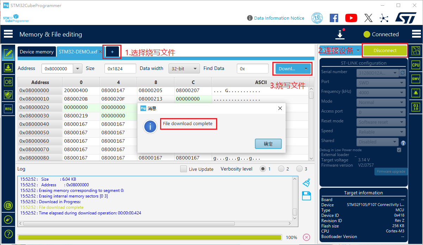
Task: Select verbosity level 2
Action: click(x=281, y=169)
